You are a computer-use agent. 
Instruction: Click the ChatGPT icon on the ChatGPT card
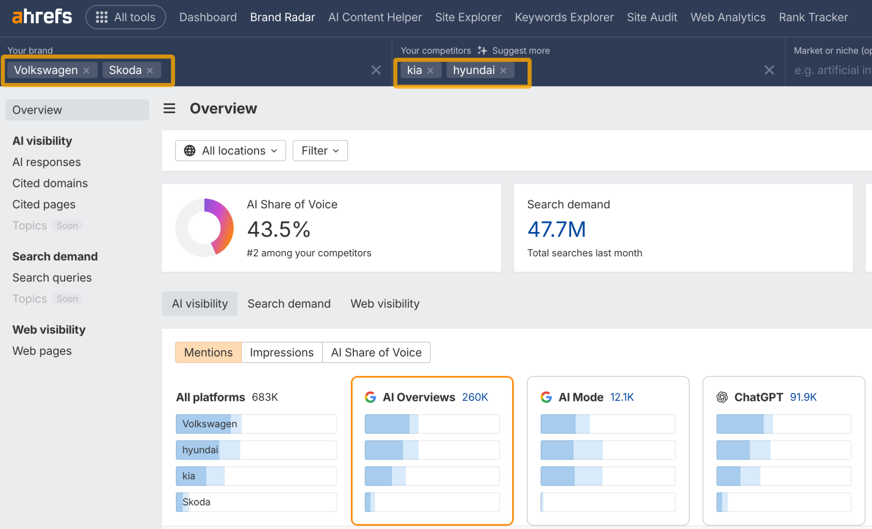(x=721, y=397)
